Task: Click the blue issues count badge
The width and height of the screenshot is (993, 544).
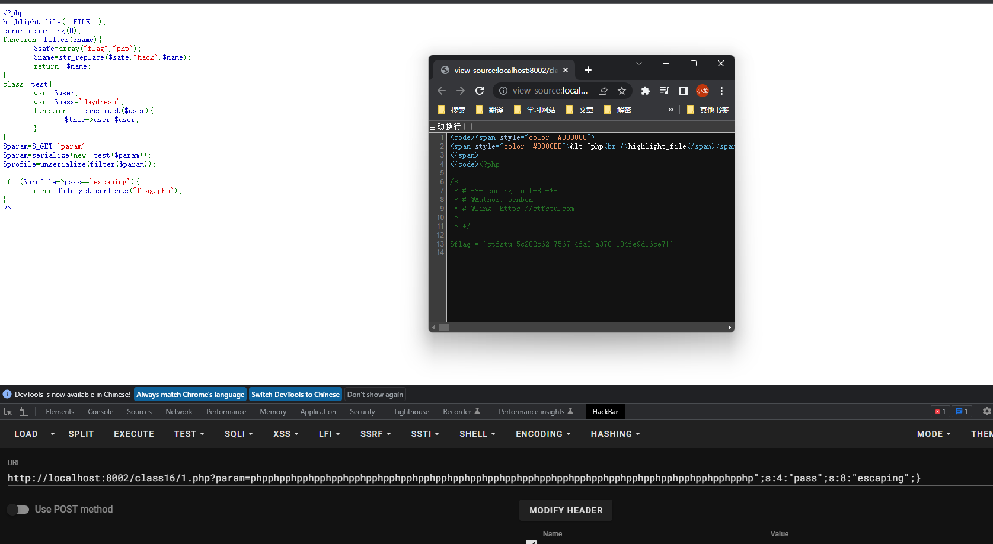Action: tap(962, 411)
